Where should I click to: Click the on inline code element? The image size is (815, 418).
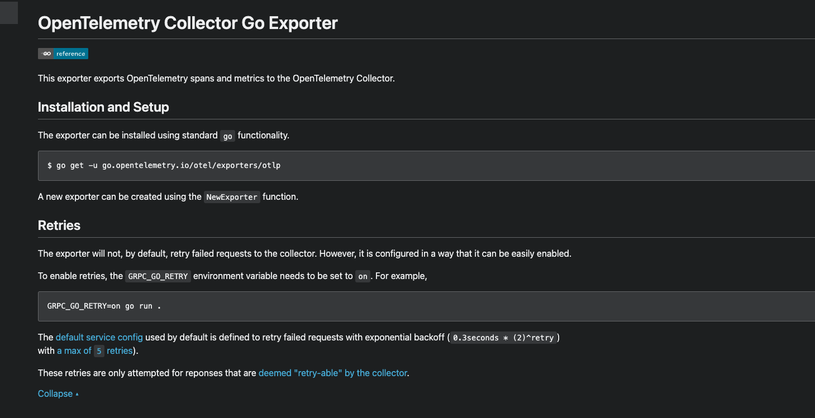coord(362,276)
